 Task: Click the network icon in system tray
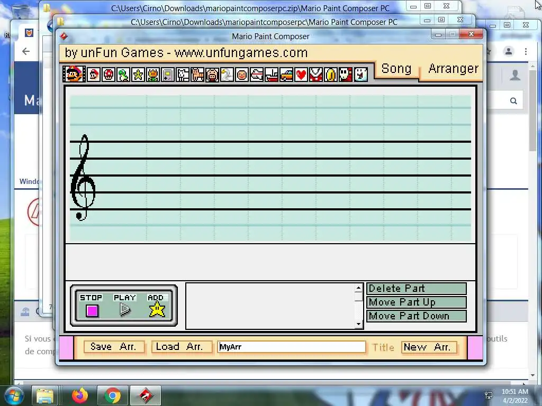(489, 395)
